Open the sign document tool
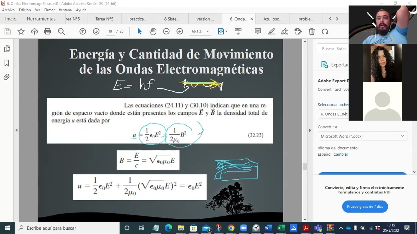 click(285, 32)
